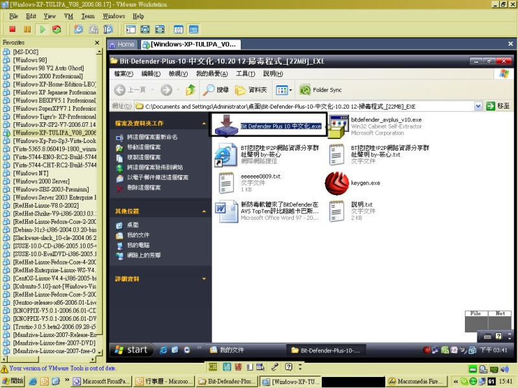Click the guest start button
Screen dimensions: 518x388
click(131, 350)
